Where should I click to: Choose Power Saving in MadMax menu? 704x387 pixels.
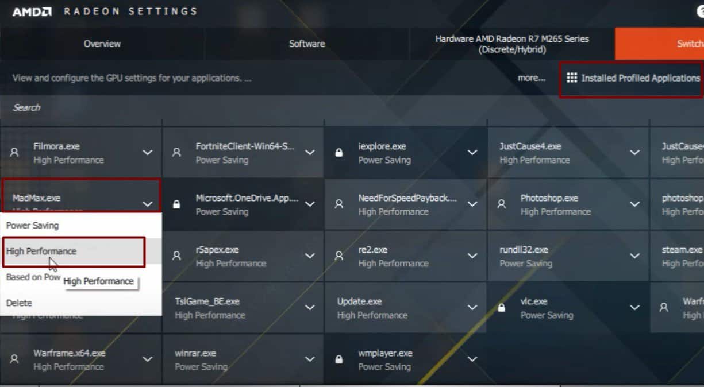coord(80,226)
